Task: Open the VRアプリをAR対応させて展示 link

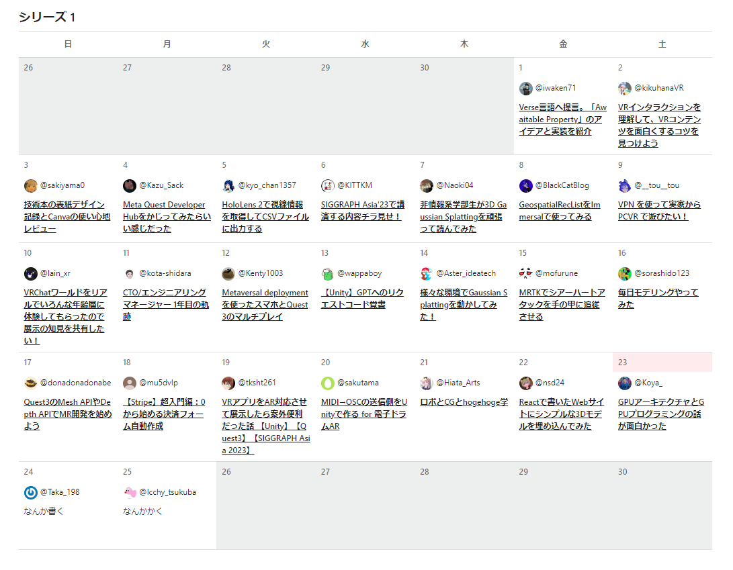Action: point(266,426)
